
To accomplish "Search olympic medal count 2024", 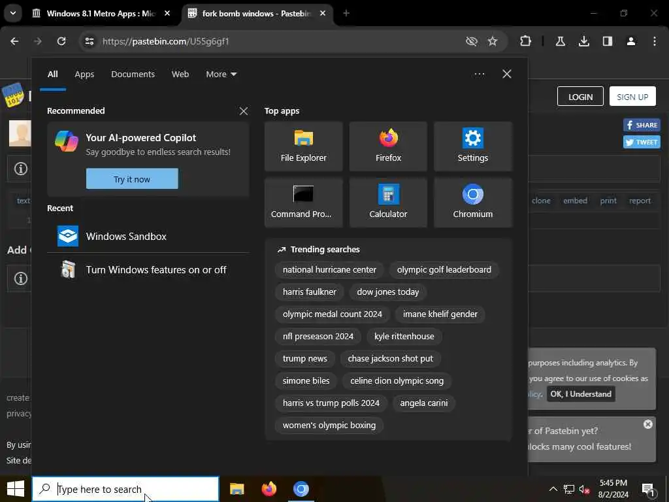I will 333,314.
